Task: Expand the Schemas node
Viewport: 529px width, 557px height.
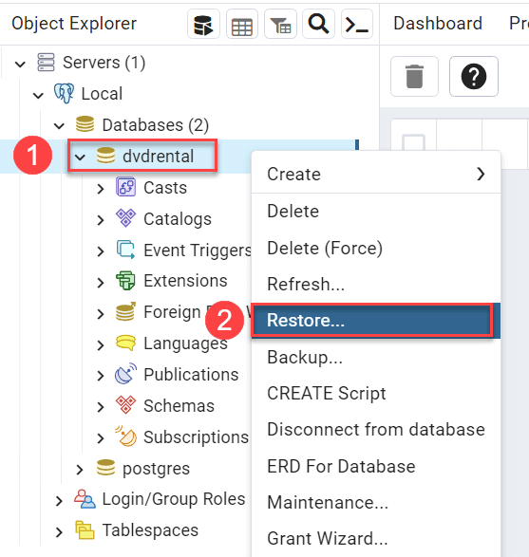Action: pos(101,407)
